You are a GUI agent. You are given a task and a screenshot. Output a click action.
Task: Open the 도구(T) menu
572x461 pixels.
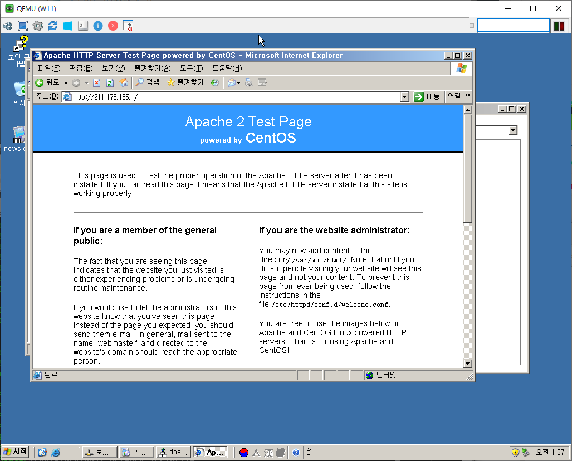191,68
